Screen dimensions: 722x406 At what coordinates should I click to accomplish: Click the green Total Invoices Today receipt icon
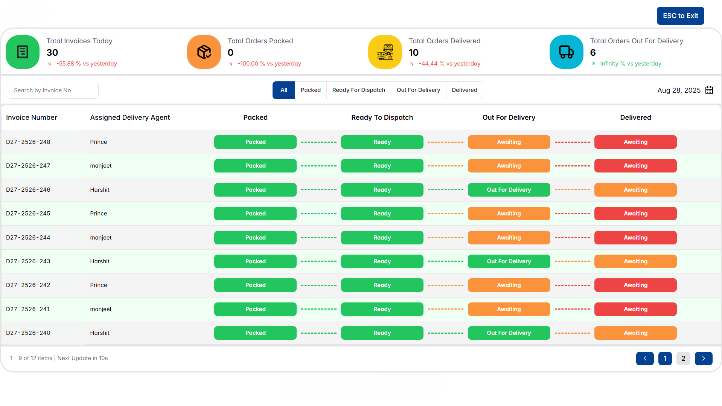(x=23, y=52)
